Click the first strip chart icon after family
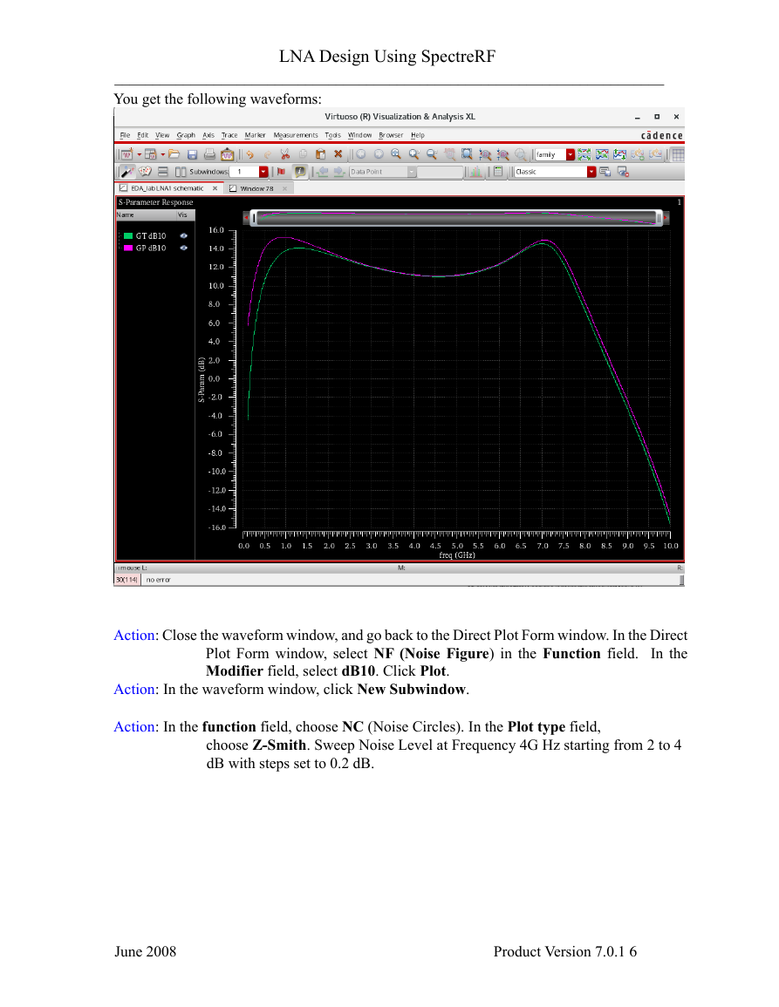Viewport: 779px width, 1007px height. click(584, 154)
